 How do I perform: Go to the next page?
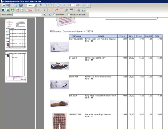[x=84, y=5]
